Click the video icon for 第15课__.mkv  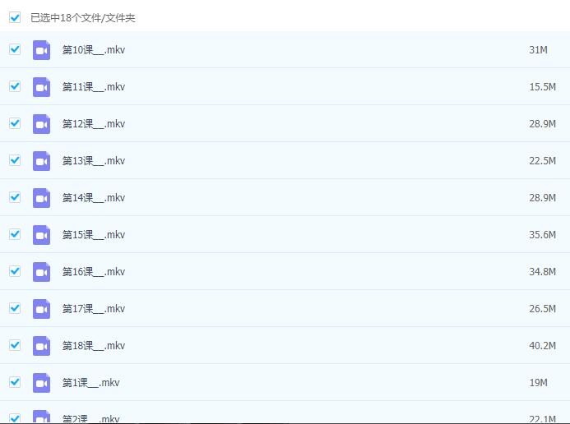coord(41,234)
